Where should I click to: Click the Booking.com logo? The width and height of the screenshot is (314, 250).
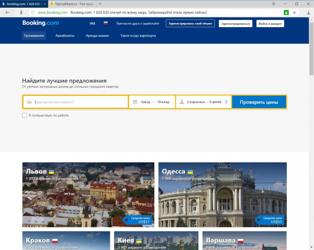point(41,23)
